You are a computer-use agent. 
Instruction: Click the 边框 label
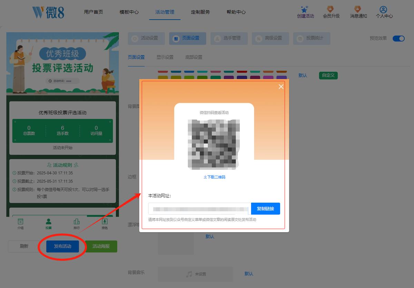pyautogui.click(x=132, y=177)
